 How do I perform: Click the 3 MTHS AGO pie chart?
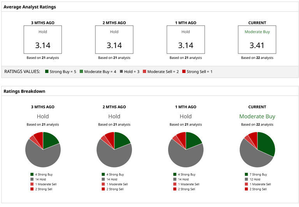pos(43,150)
